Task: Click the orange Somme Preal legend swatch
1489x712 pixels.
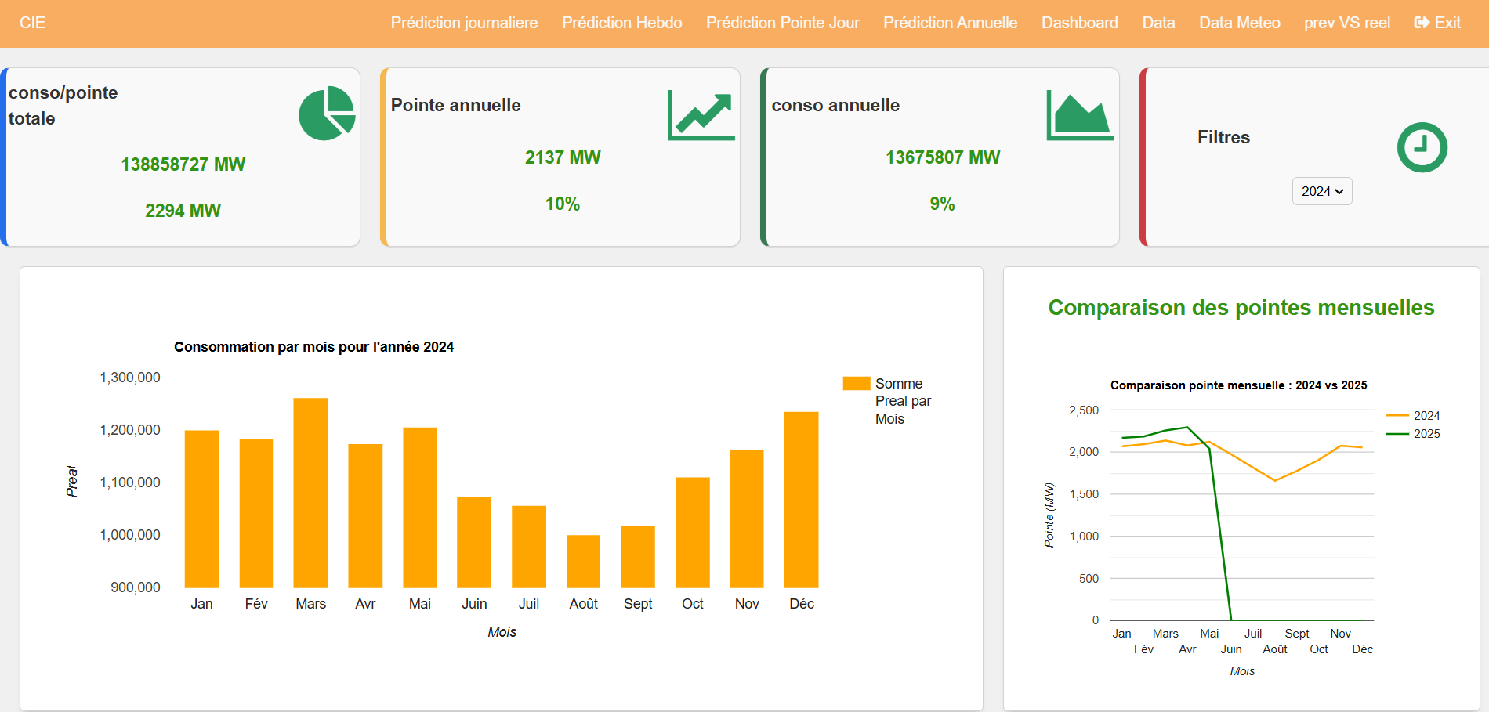Action: pyautogui.click(x=856, y=383)
